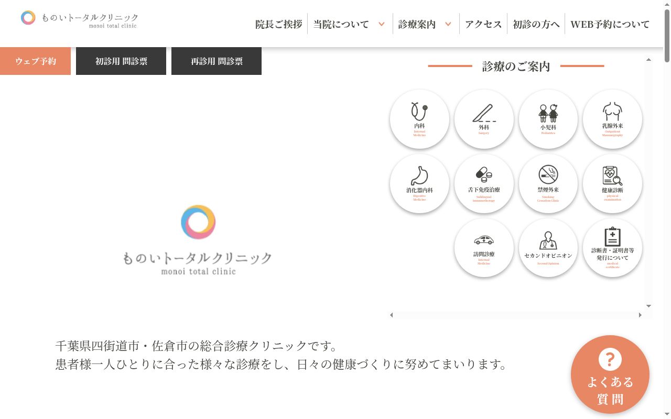Open the よくある質問 FAQ circle

[x=610, y=374]
